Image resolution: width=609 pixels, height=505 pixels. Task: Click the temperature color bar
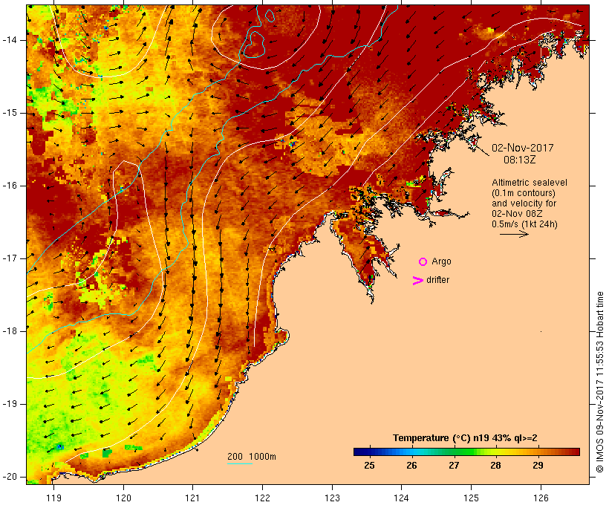[466, 452]
